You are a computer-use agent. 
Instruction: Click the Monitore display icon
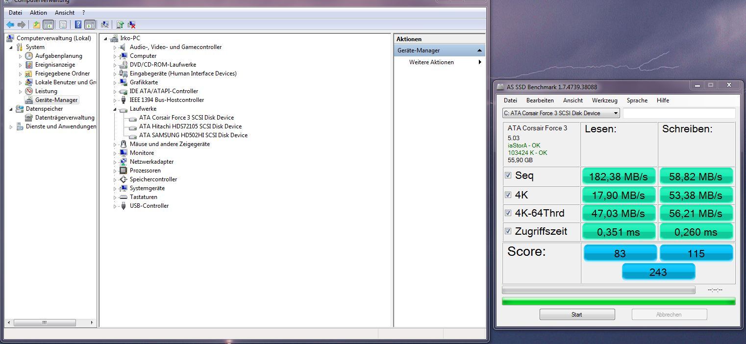[124, 153]
